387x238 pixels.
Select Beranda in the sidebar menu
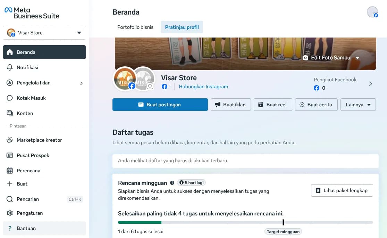tap(44, 52)
